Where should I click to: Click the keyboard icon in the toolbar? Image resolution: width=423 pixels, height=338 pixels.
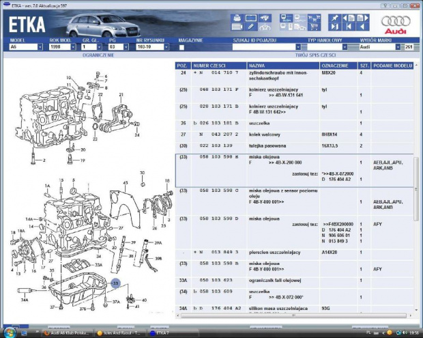(x=237, y=27)
